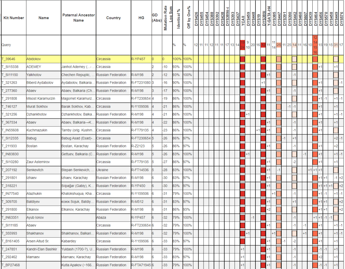Viewport: 345px width, 269px height.
Task: Click the Country column header
Action: pos(113,18)
